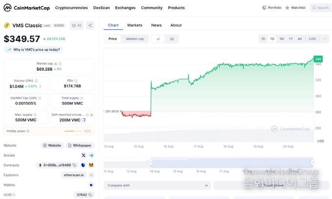Screen dimensions: 332x199
Task: Switch to the Chart tab
Action: coord(113,25)
